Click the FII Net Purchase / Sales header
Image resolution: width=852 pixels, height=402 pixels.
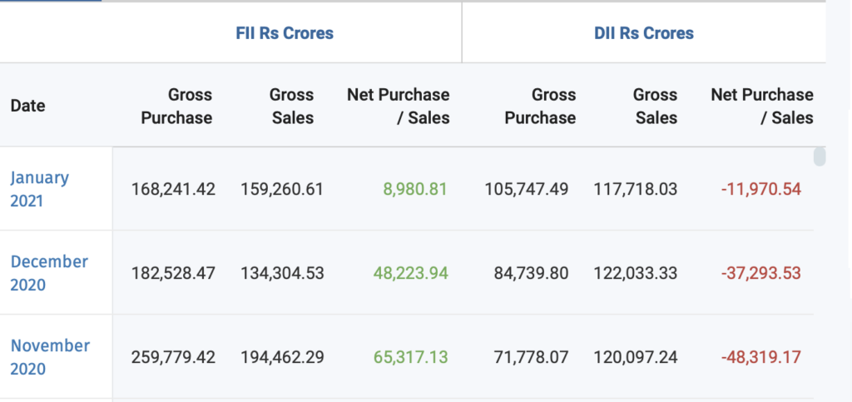click(399, 106)
